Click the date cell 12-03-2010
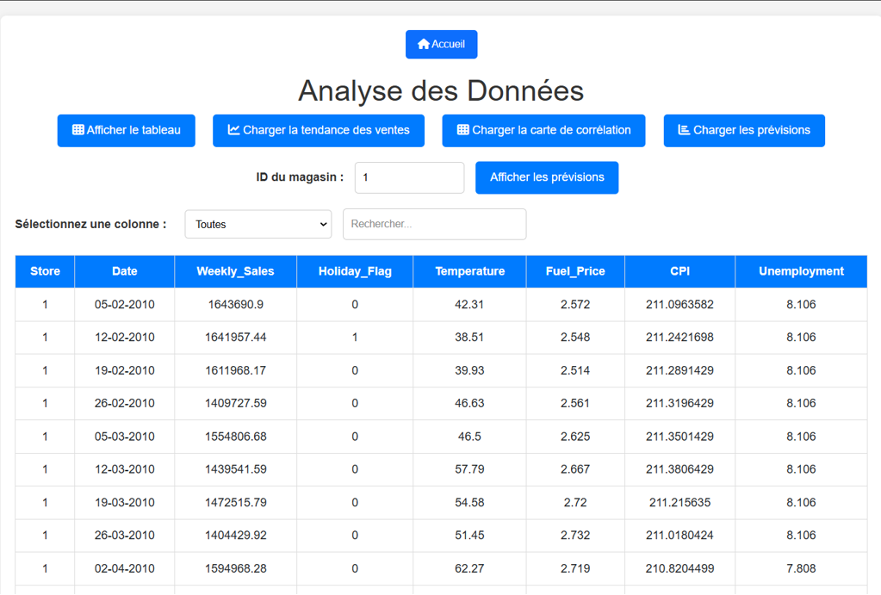881x595 pixels. click(x=125, y=469)
